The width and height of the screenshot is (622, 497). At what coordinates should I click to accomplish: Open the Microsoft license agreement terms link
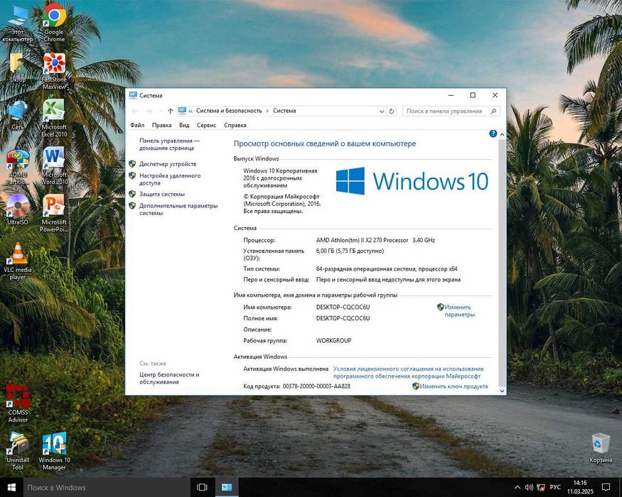point(408,373)
